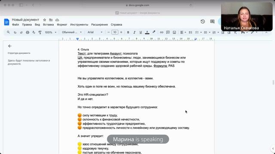The height and width of the screenshot is (154, 275).
Task: Open the comments history icon
Action: click(212, 21)
